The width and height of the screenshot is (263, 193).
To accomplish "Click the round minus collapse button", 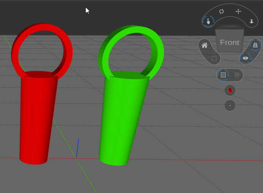I will point(230,105).
